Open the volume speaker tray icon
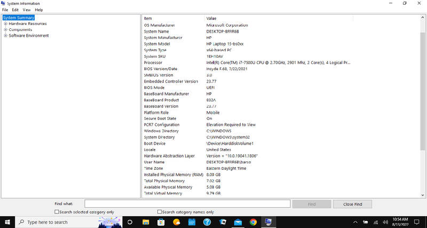427x228 pixels. point(385,222)
